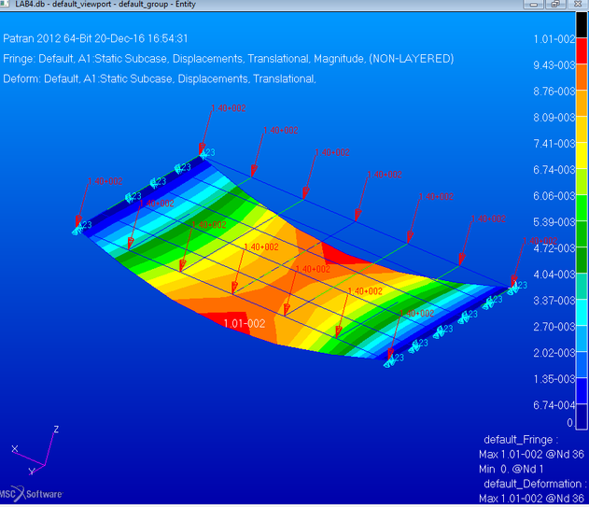The width and height of the screenshot is (589, 507).
Task: Click the legend value 2.70-003
Action: [x=554, y=327]
